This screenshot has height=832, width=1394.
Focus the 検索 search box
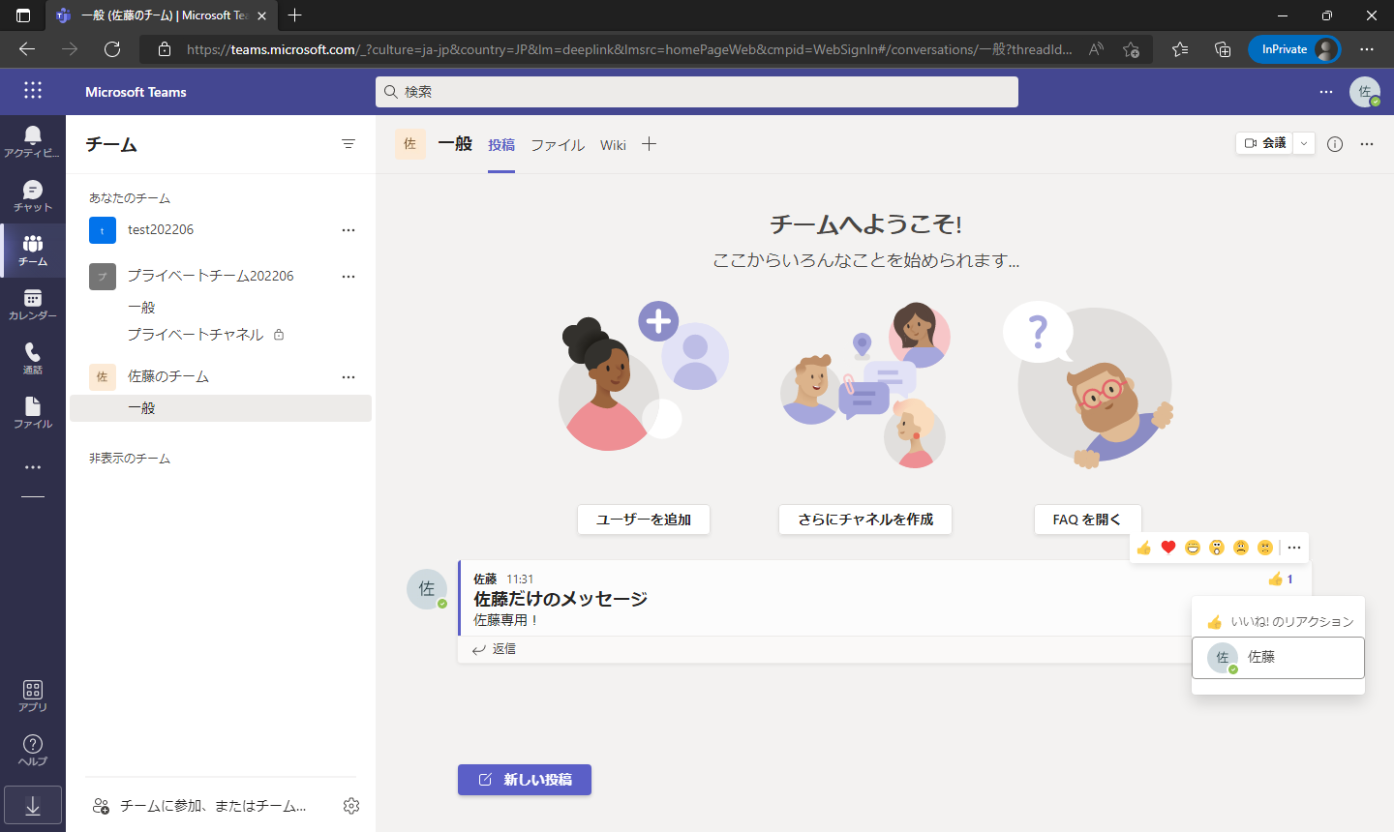pos(697,92)
